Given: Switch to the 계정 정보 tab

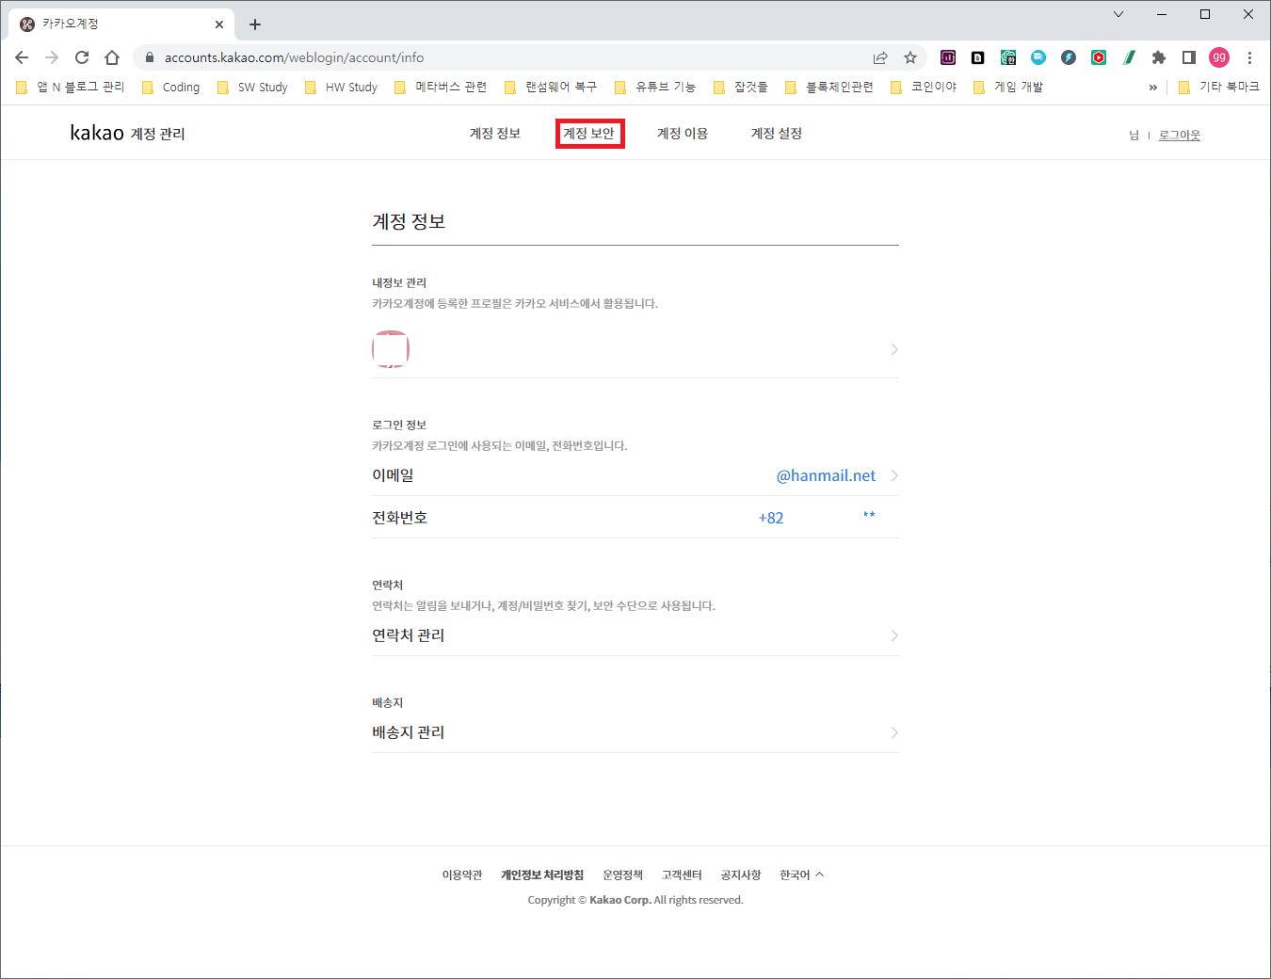Looking at the screenshot, I should (x=495, y=133).
